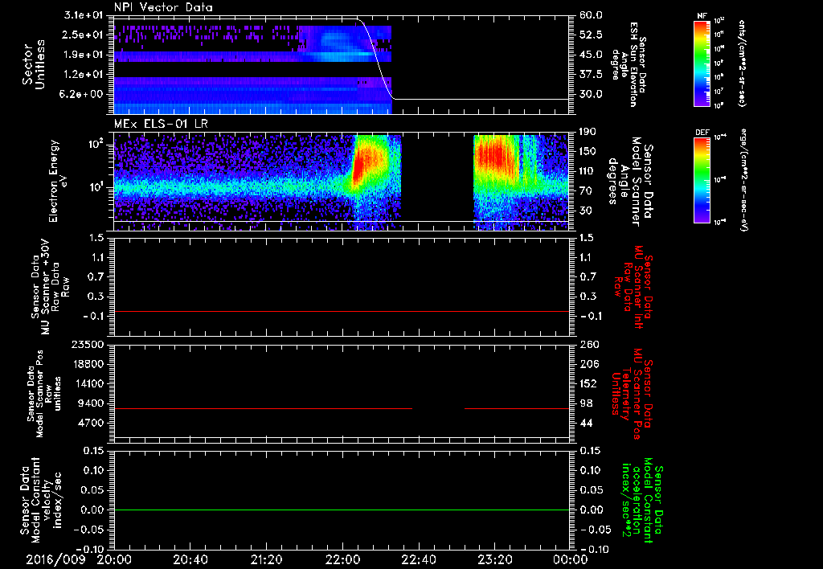The image size is (823, 569).
Task: Click the '98' telemetry position tick
Action: click(x=586, y=403)
